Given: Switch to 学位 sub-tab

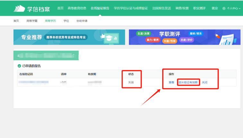Looking at the screenshot, I should point(66,21).
